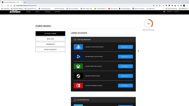Screen dimensions: 189x106
Task: Open the Campaigns bookmark folder
Action: pos(5,9)
